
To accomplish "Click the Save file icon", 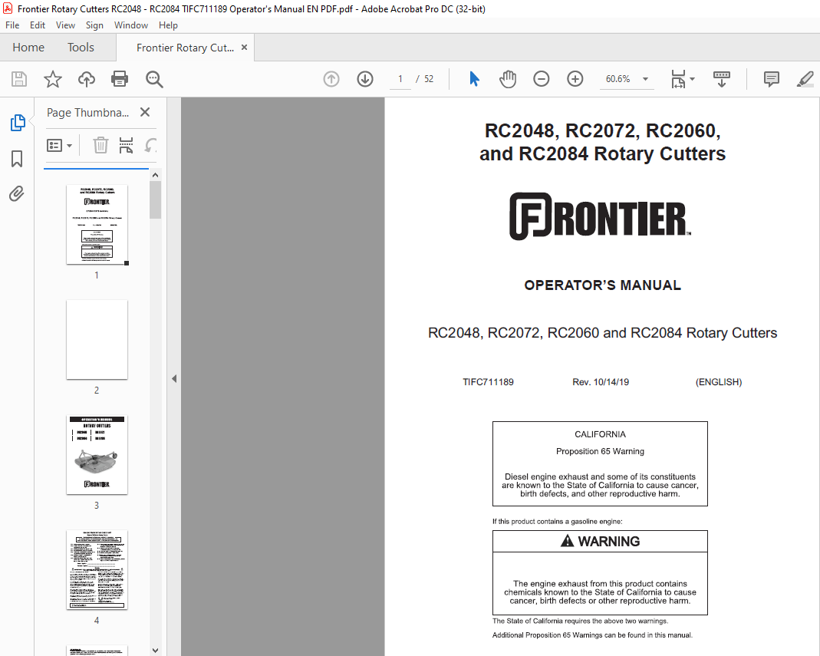I will [x=19, y=79].
